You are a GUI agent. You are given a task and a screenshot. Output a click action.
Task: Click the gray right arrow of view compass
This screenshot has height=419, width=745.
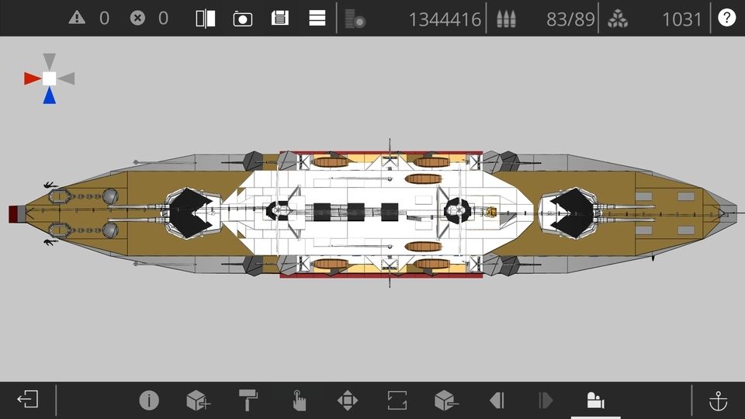click(x=67, y=78)
